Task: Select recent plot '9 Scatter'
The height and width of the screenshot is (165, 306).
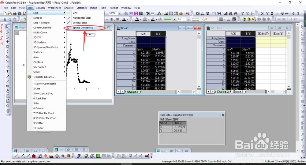Action: 47,123
